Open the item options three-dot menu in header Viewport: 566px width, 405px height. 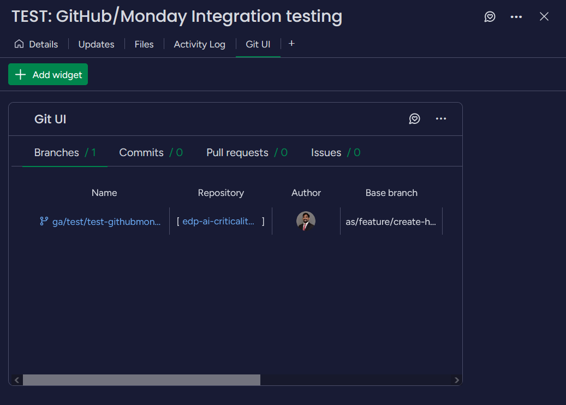coord(516,16)
